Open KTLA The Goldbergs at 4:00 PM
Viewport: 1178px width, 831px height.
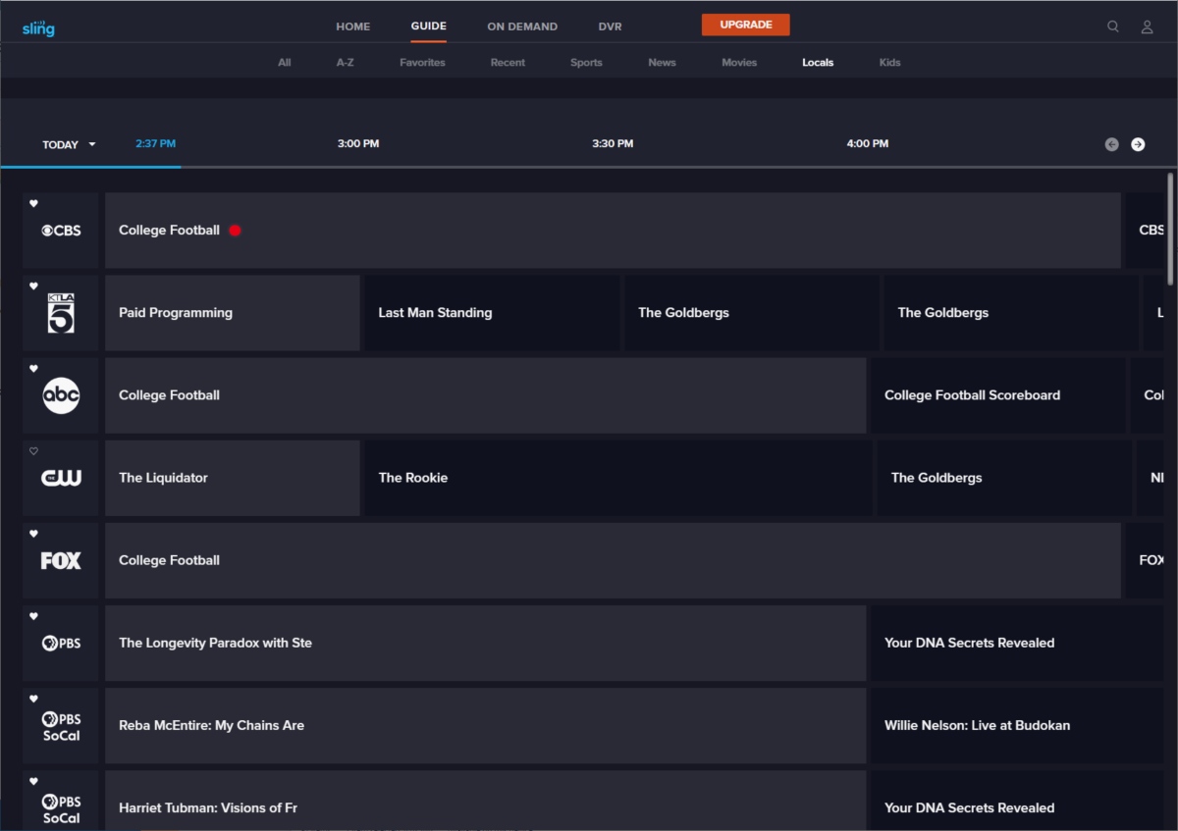1011,313
